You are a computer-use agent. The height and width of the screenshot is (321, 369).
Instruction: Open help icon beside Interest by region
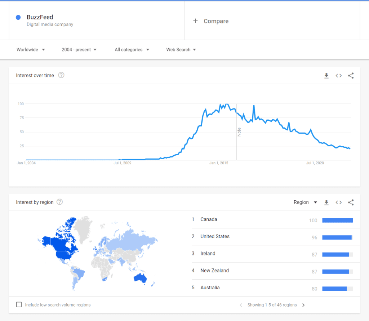tap(60, 202)
